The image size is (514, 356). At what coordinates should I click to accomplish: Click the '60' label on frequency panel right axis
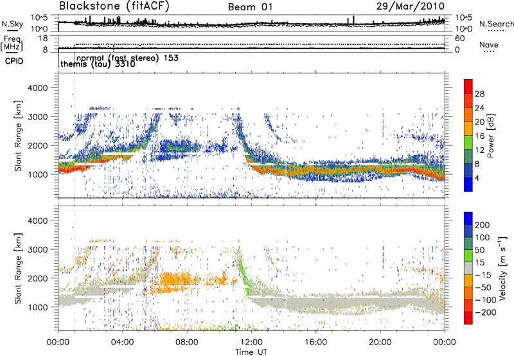459,39
